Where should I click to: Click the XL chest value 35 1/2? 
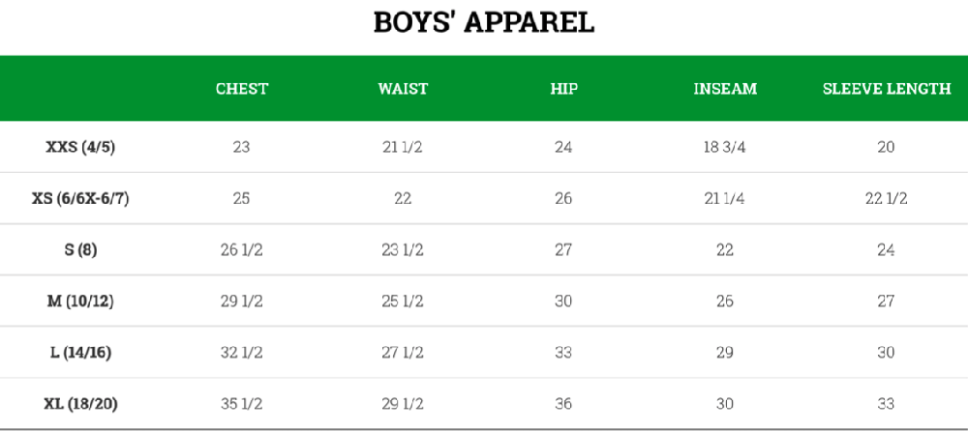point(242,404)
